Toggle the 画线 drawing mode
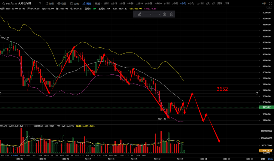 point(87,4)
